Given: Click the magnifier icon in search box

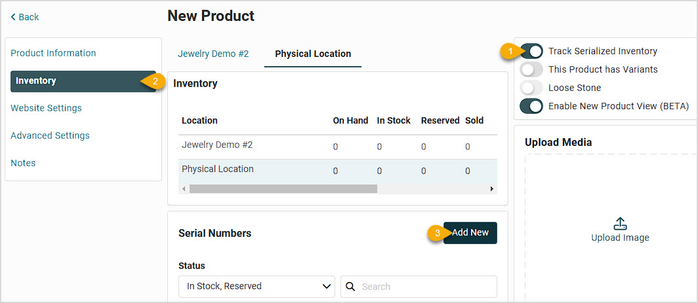Looking at the screenshot, I should pos(350,287).
